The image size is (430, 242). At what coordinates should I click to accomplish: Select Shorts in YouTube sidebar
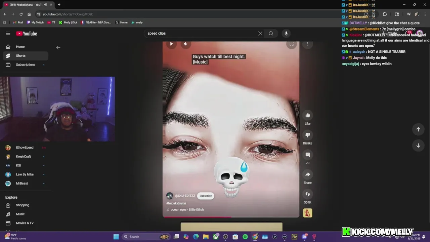[26, 56]
